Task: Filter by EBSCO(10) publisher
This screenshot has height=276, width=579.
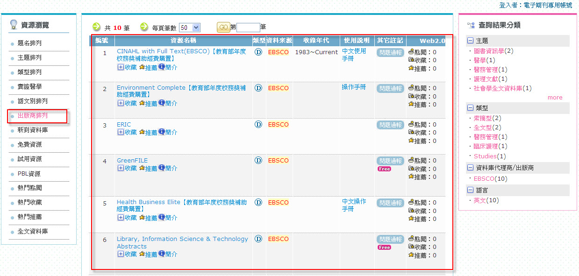Action: coord(490,178)
